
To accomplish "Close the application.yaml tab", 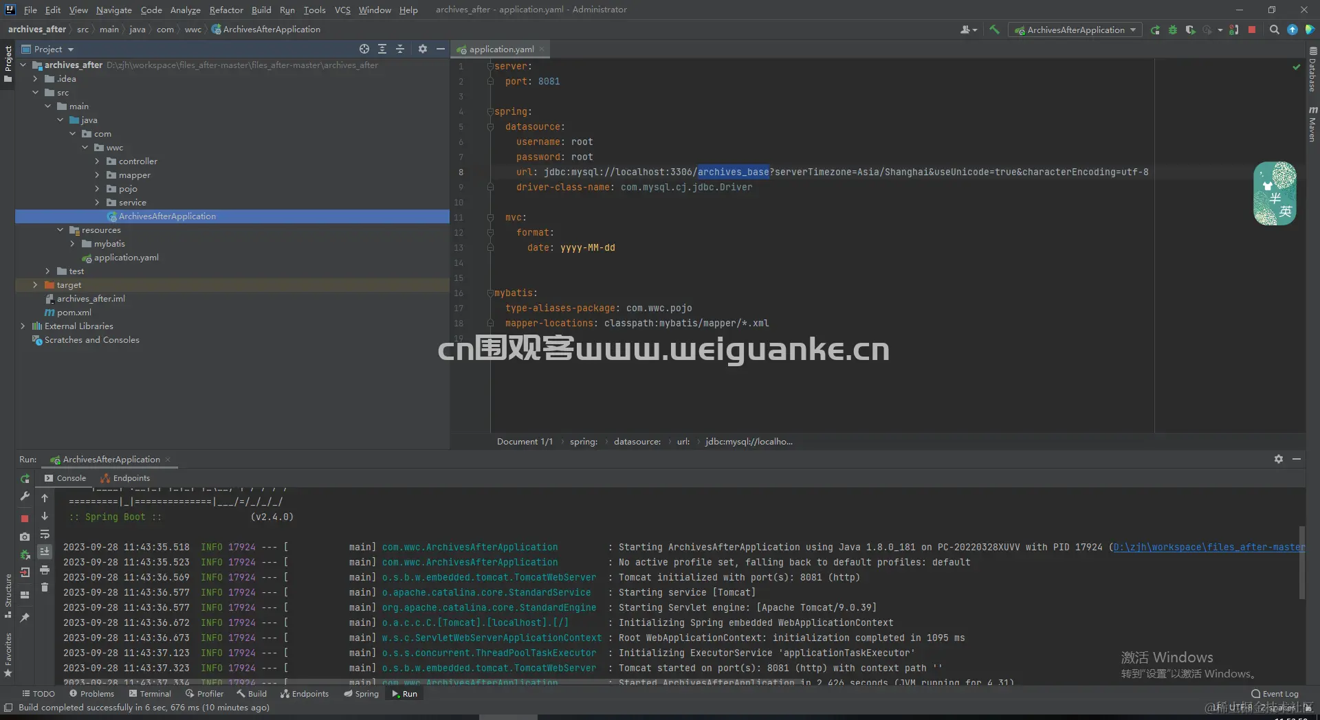I will click(542, 49).
